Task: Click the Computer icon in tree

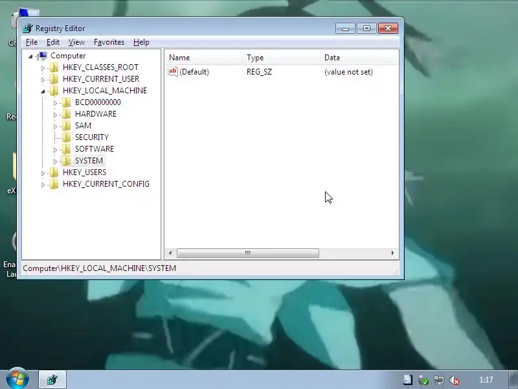Action: click(x=43, y=56)
